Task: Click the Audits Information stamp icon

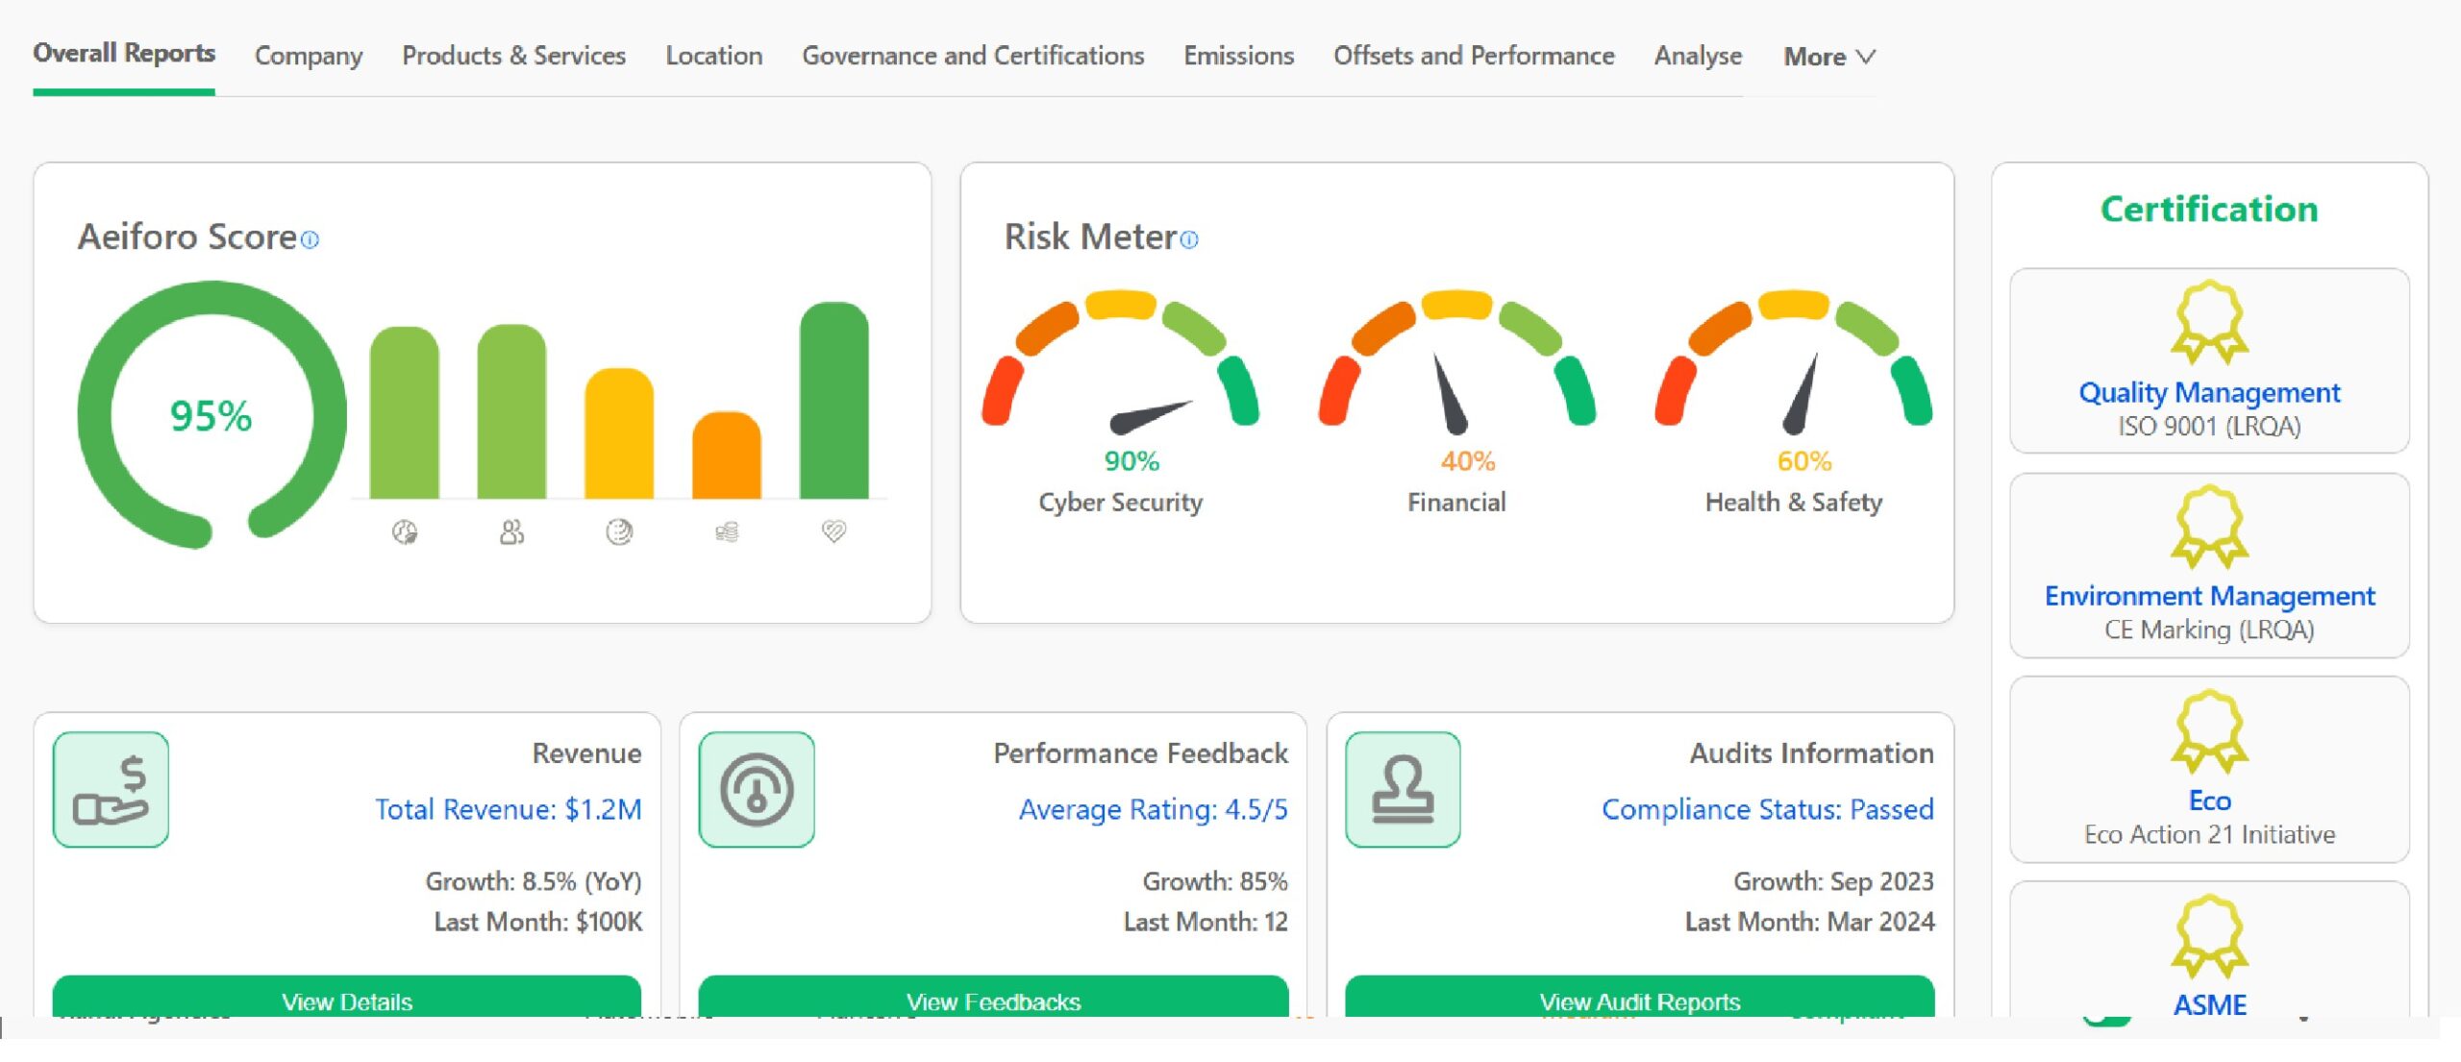Action: pos(1403,789)
